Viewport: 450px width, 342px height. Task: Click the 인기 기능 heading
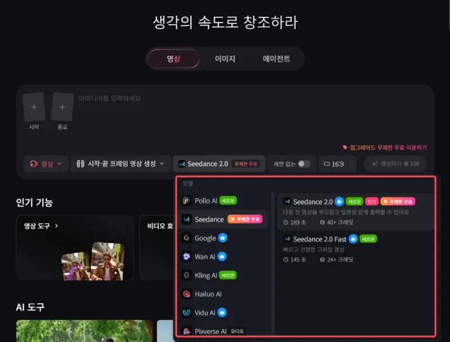pyautogui.click(x=34, y=202)
